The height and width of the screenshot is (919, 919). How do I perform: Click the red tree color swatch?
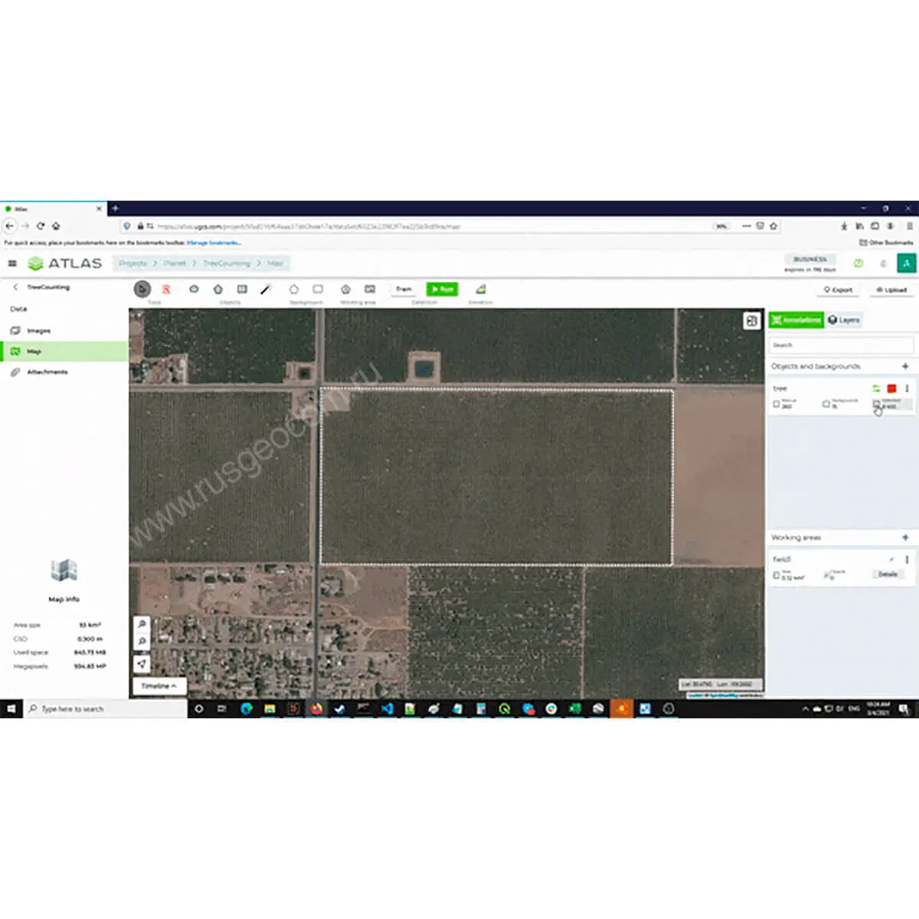[x=891, y=389]
